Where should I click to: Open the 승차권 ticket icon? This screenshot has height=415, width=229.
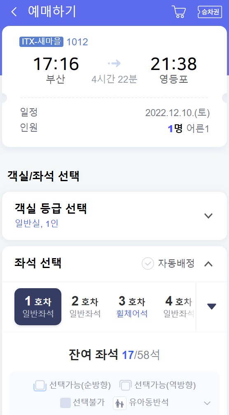[x=210, y=12]
